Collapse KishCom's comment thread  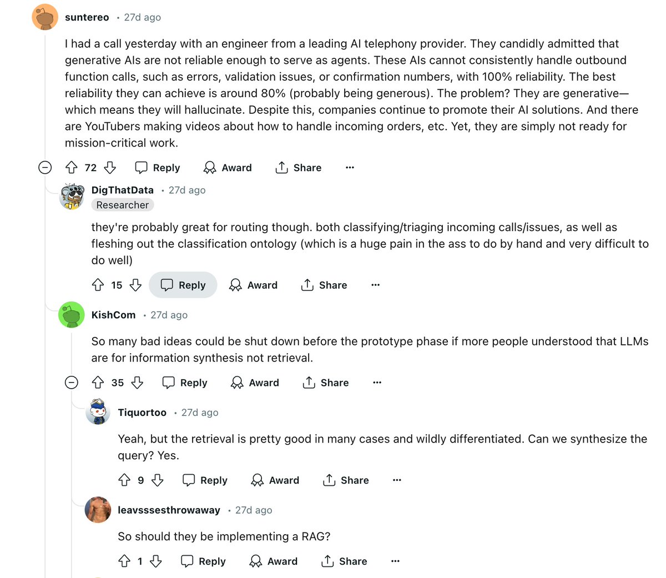(x=71, y=383)
